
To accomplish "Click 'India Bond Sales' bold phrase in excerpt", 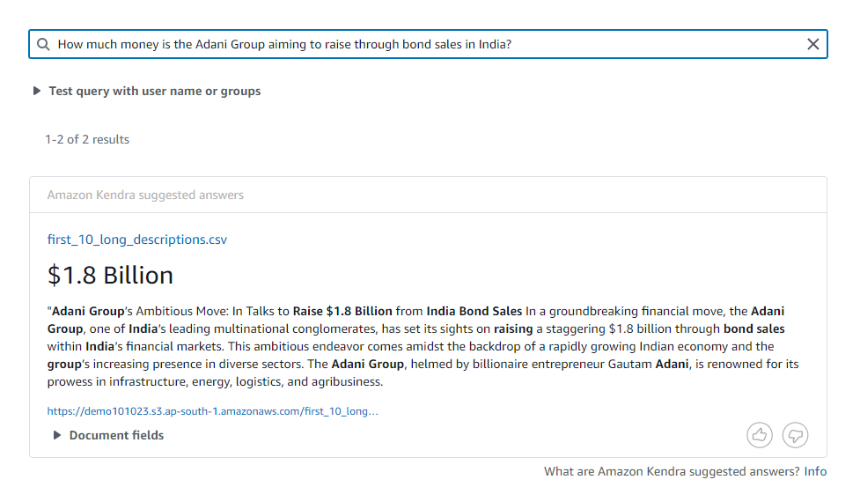I will point(474,311).
